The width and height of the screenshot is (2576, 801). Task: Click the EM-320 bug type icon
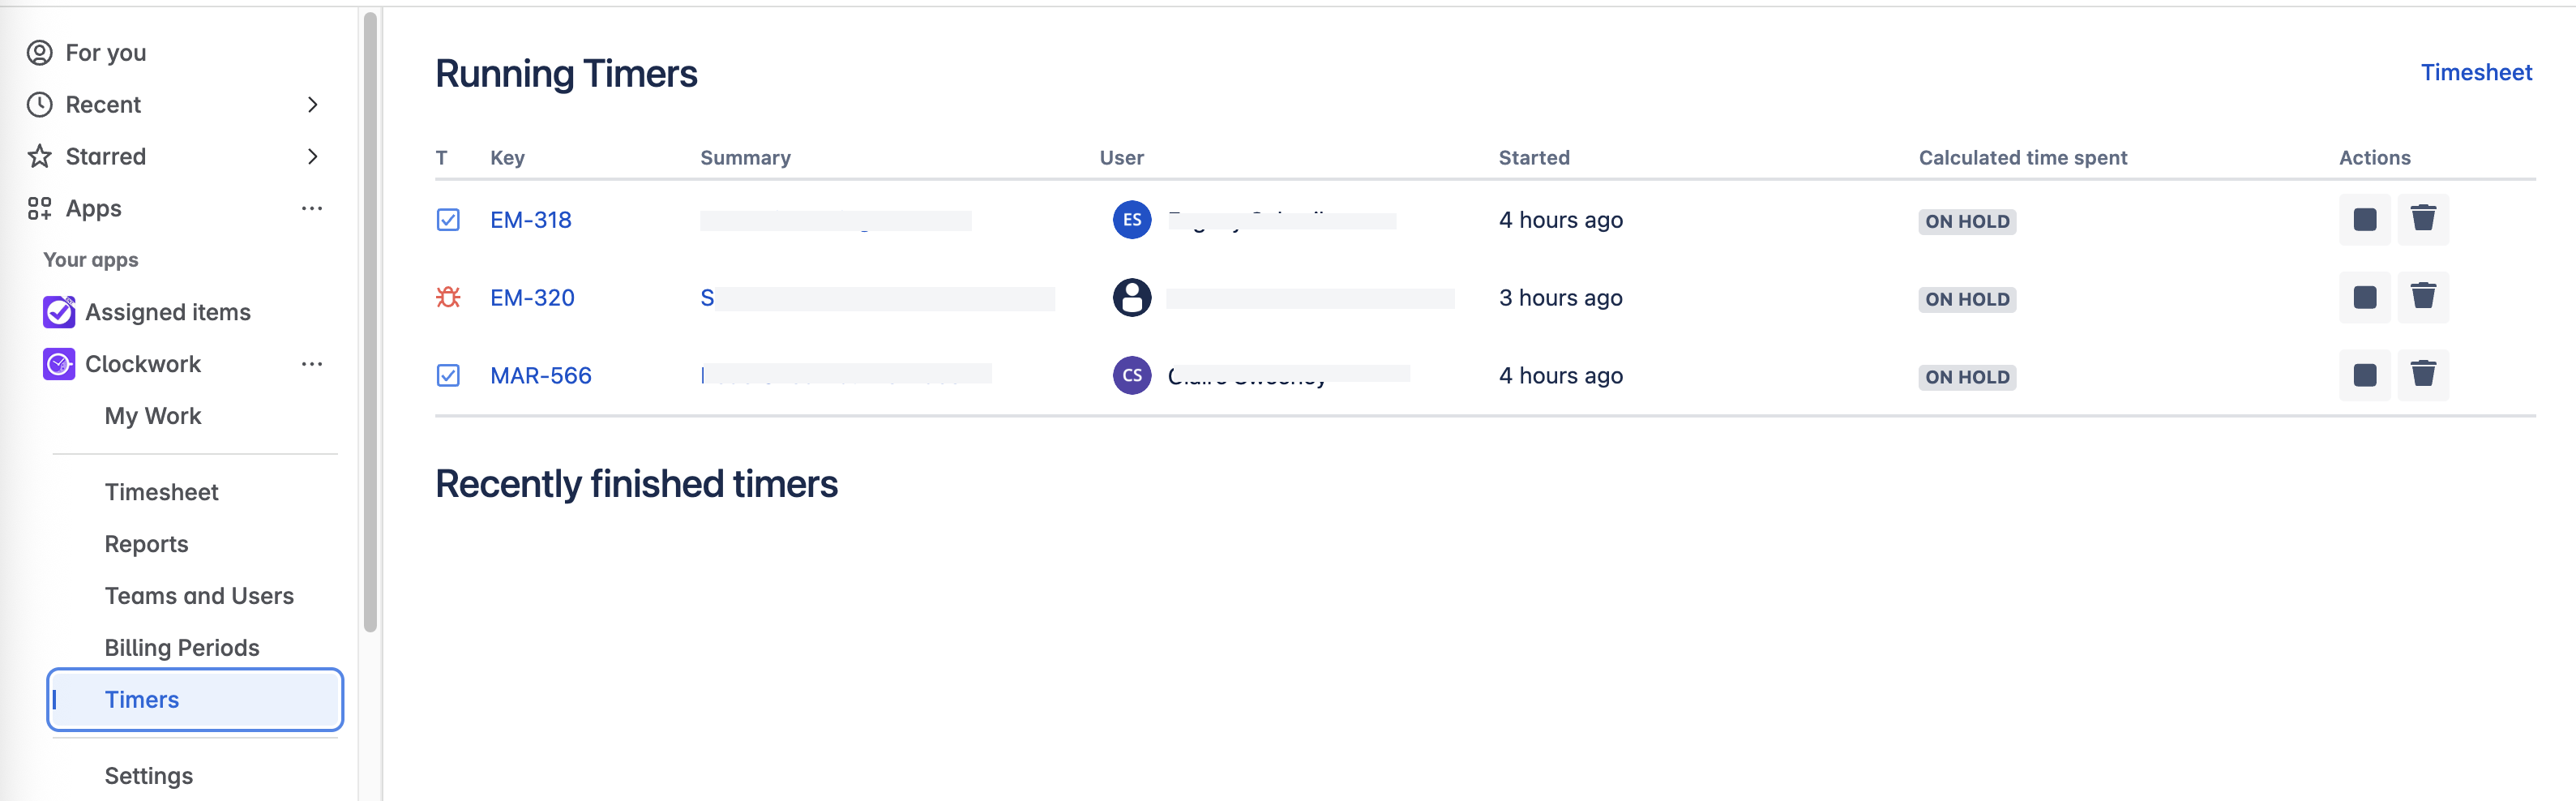click(x=448, y=298)
